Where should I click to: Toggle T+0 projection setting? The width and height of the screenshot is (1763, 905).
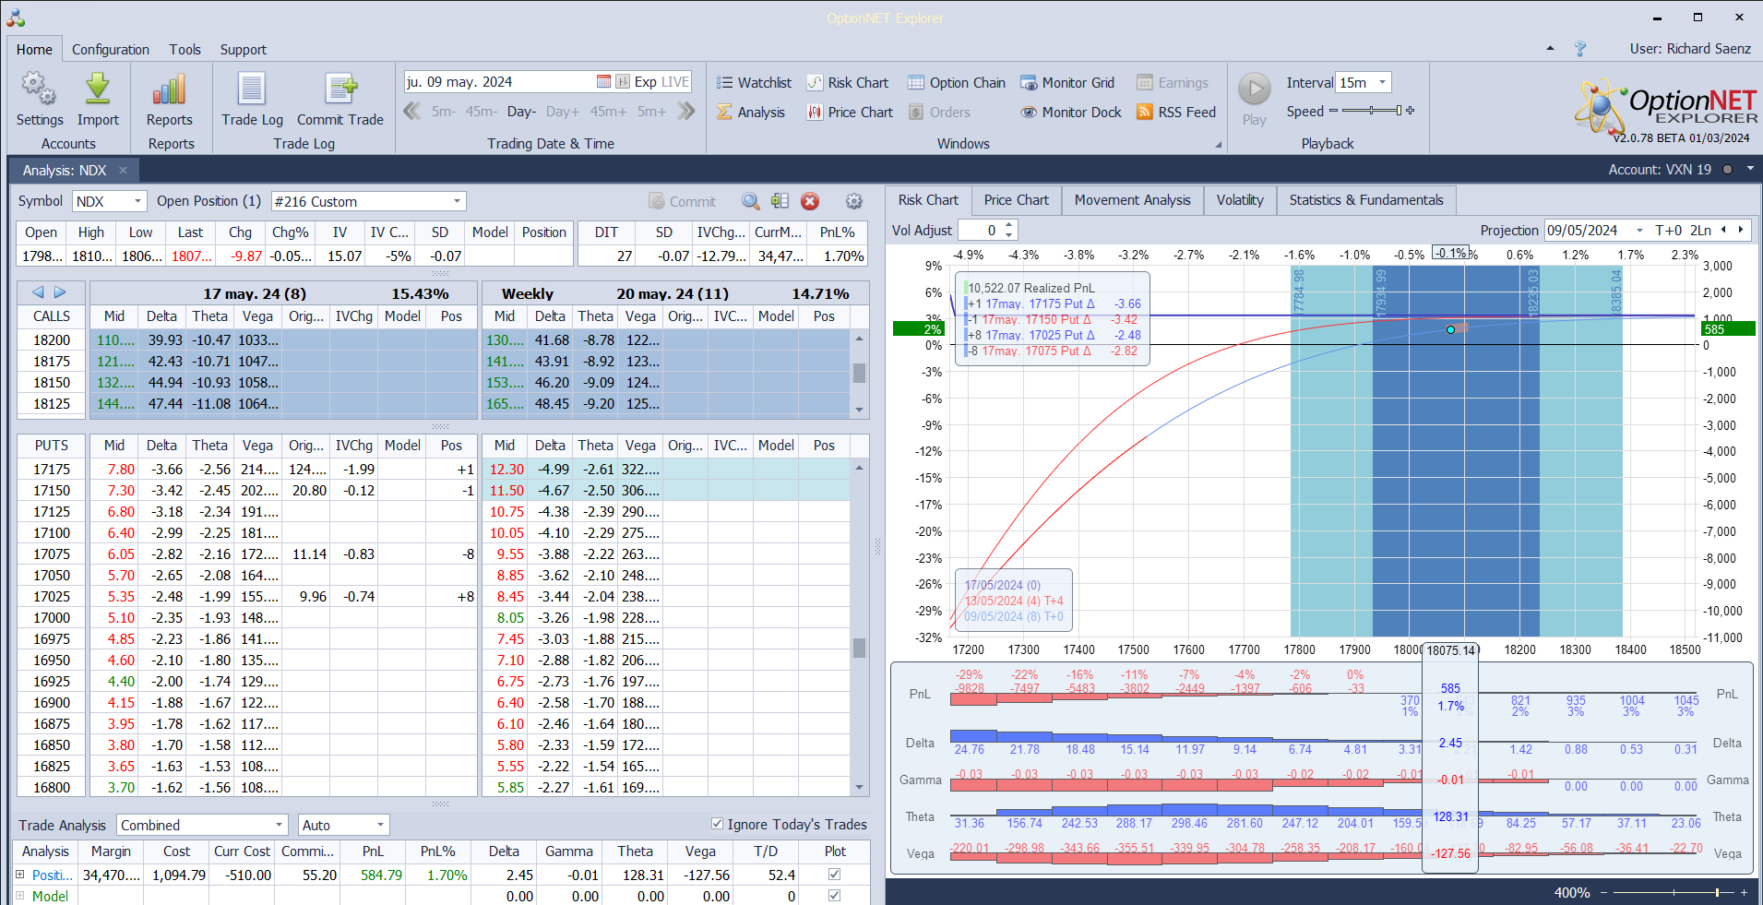(x=1668, y=230)
